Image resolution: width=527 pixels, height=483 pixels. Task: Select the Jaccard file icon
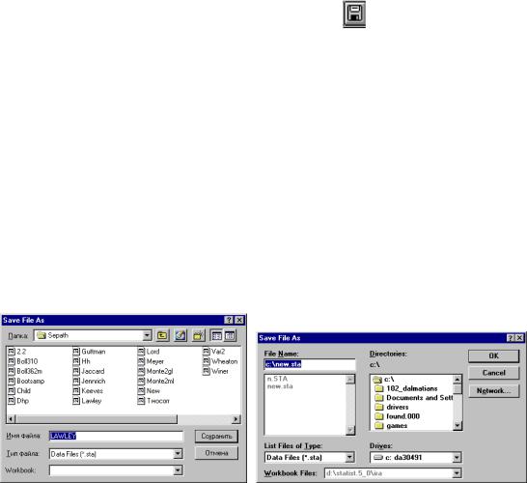coord(76,371)
